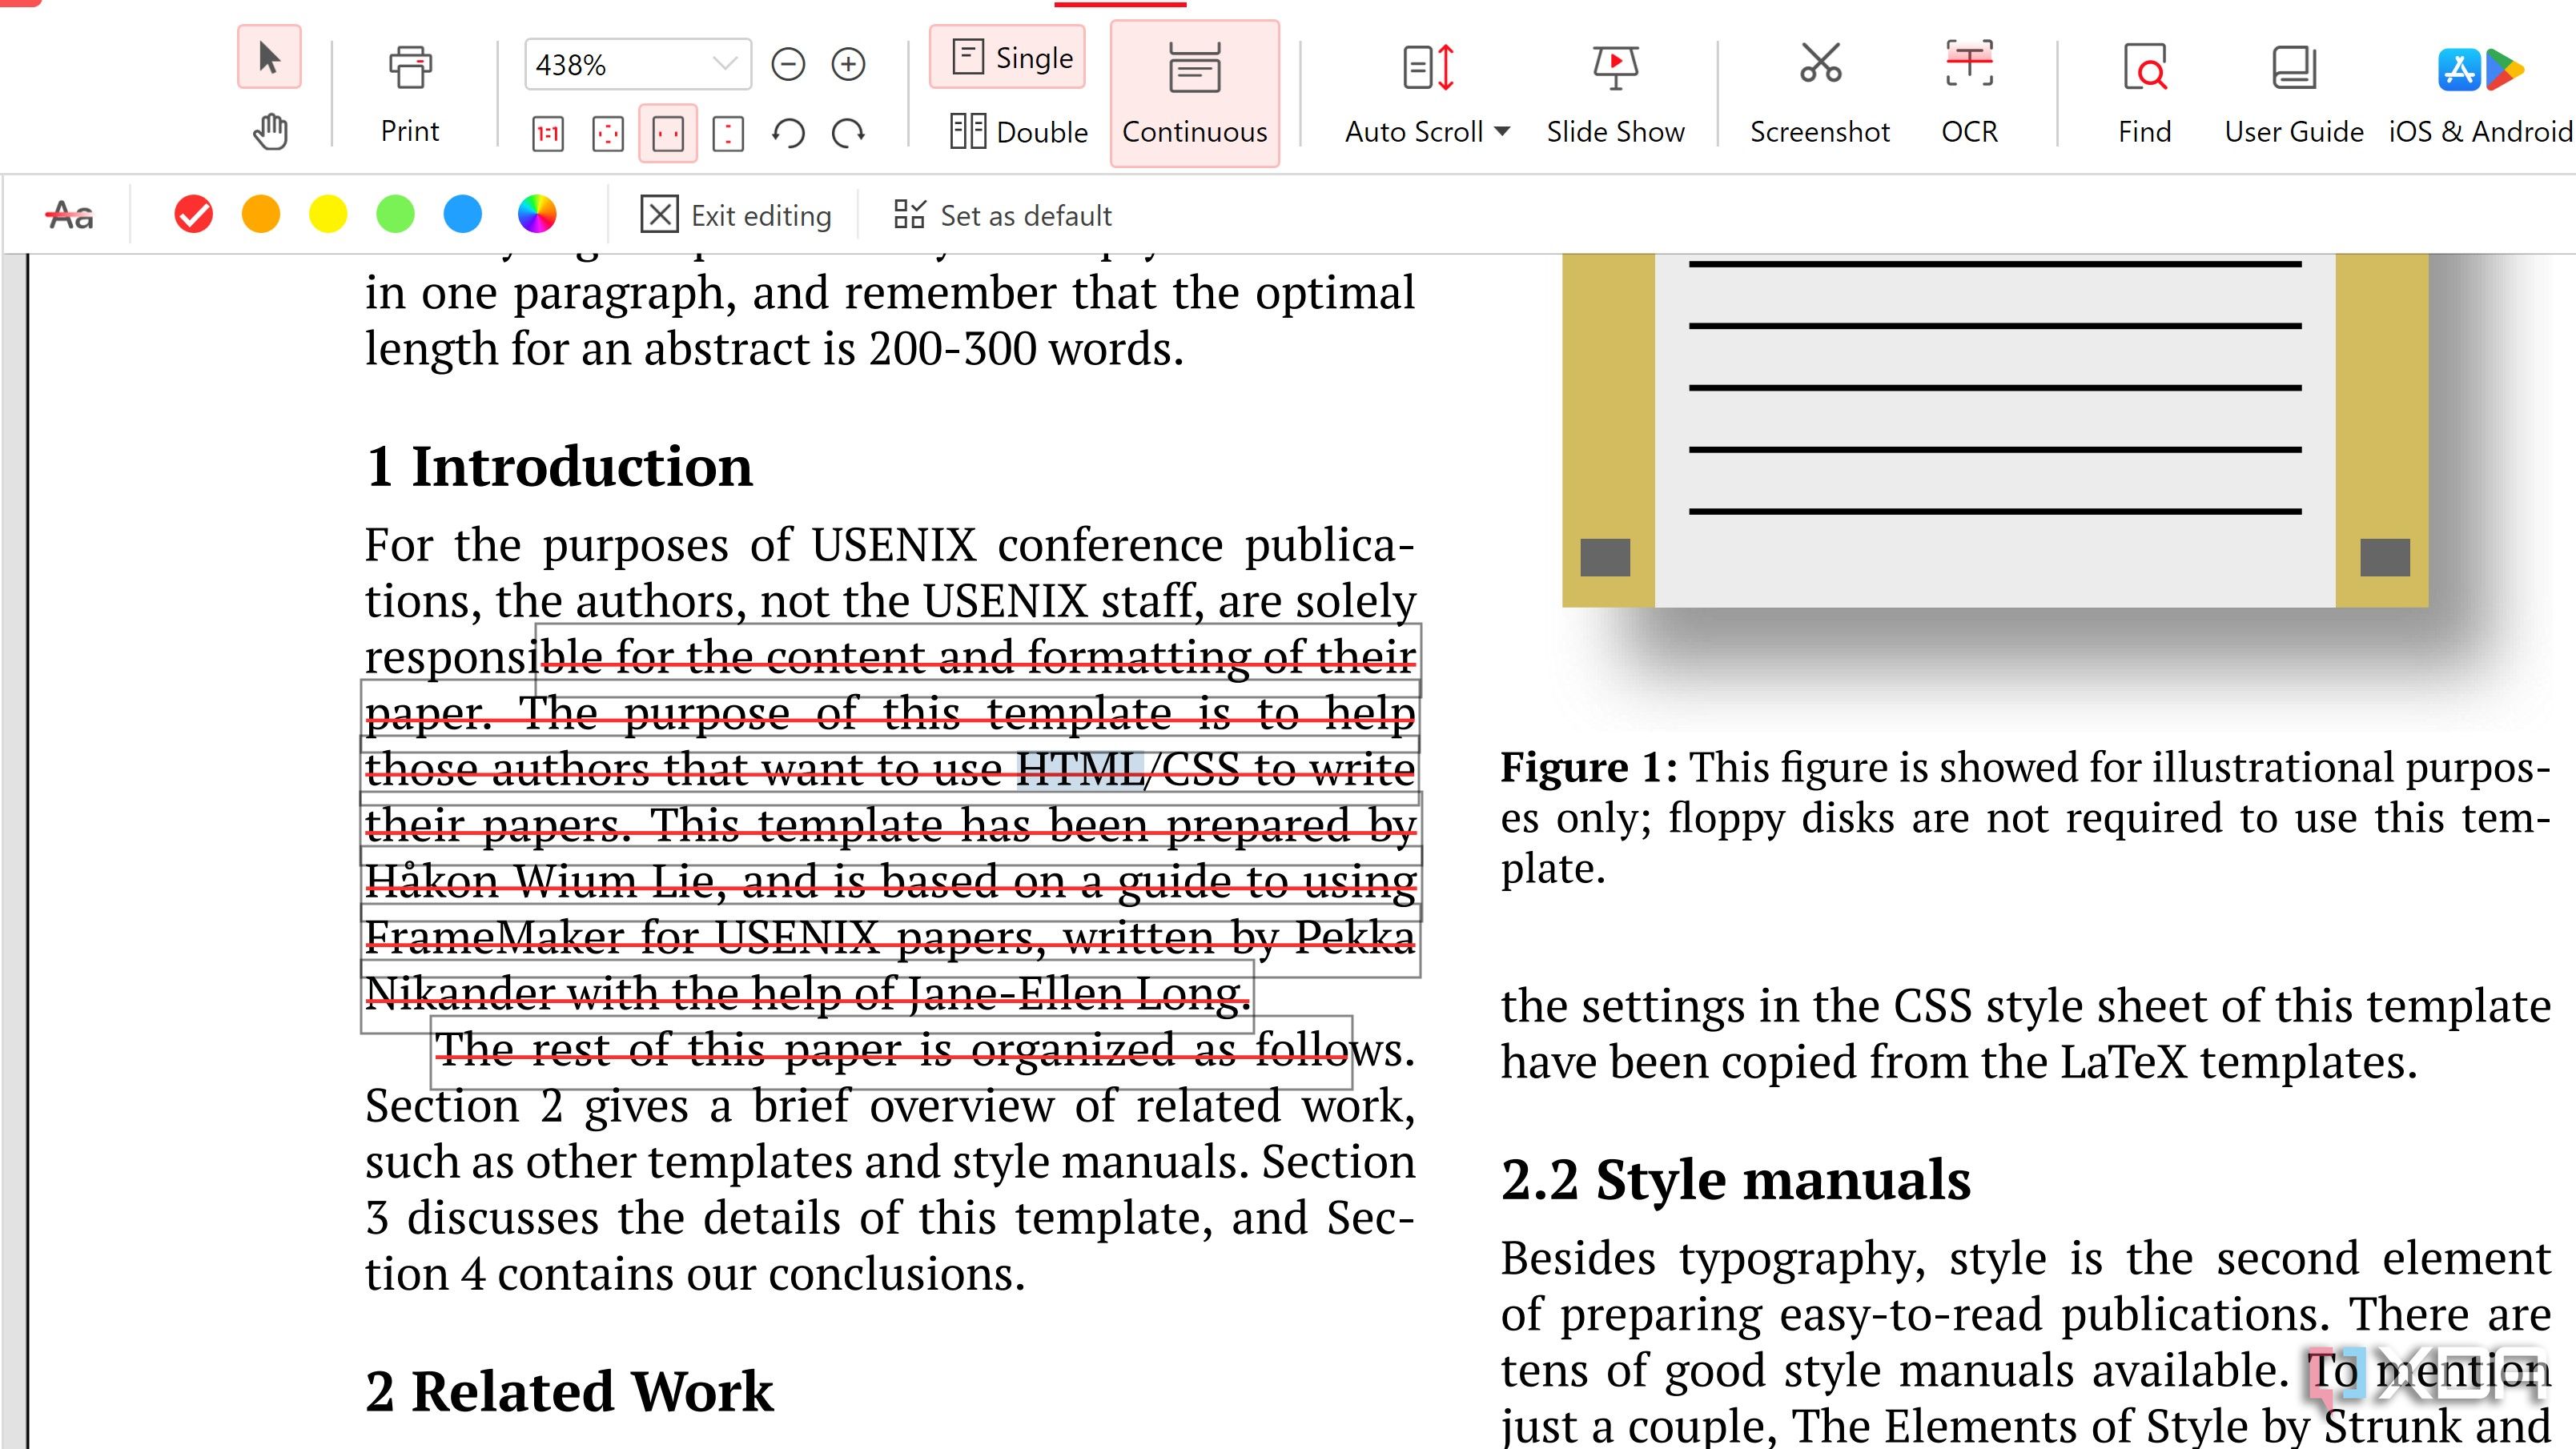Open the Find tool
Screen dimensions: 2576x1449
pos(2144,95)
